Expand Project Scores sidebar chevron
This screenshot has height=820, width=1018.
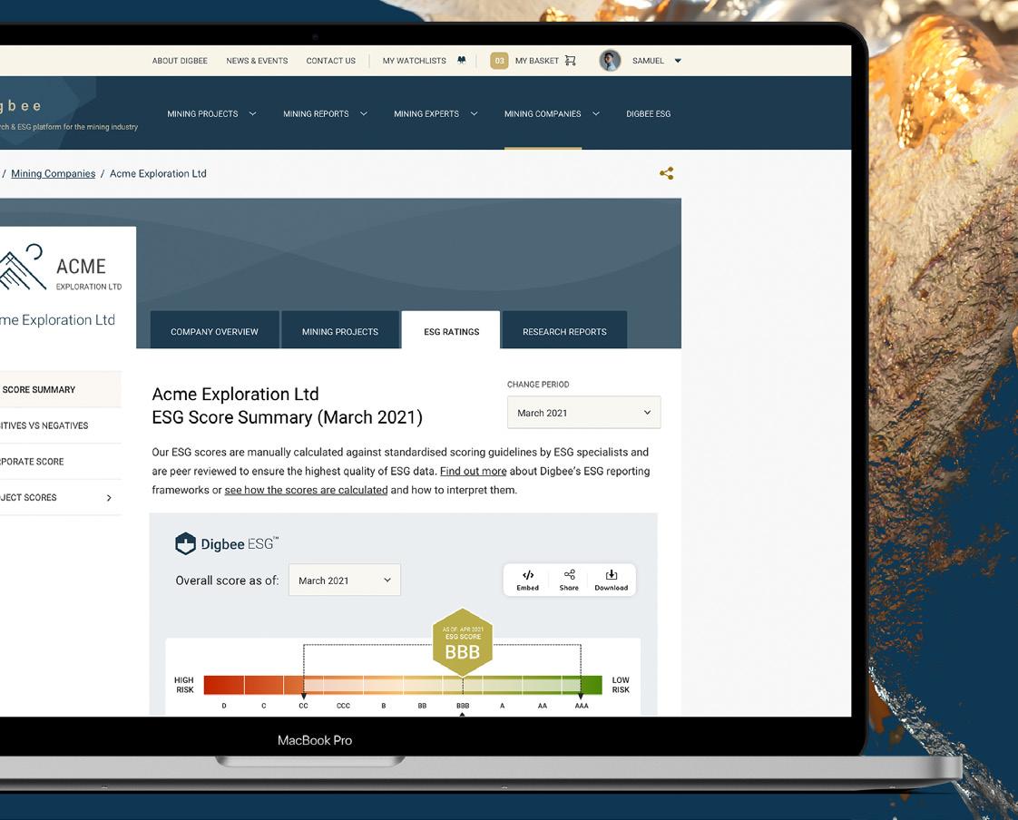point(109,498)
